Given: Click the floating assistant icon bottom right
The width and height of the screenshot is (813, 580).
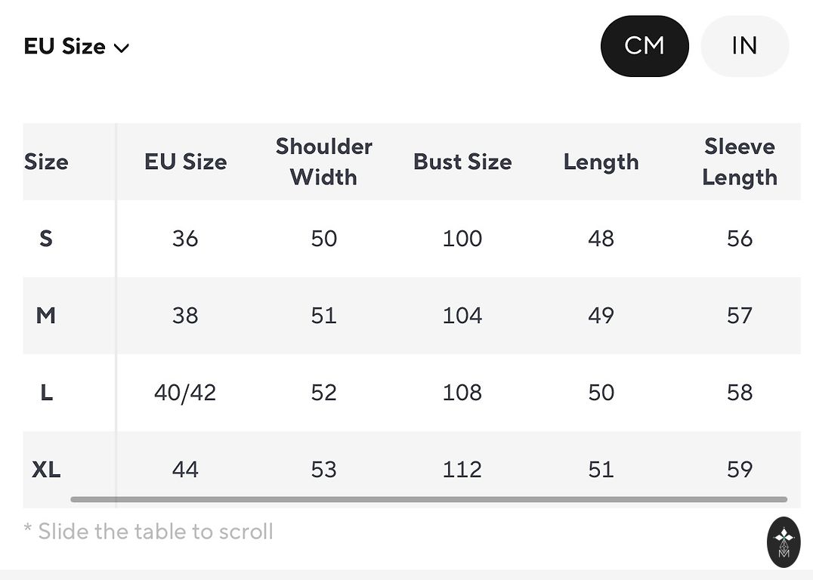Looking at the screenshot, I should pyautogui.click(x=784, y=541).
